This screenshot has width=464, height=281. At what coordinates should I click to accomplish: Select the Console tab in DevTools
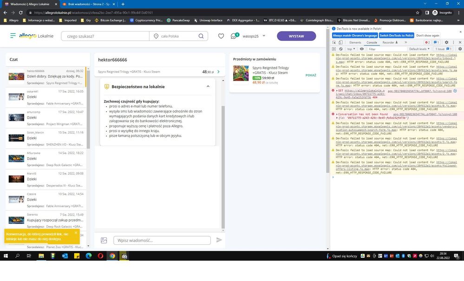click(x=372, y=43)
